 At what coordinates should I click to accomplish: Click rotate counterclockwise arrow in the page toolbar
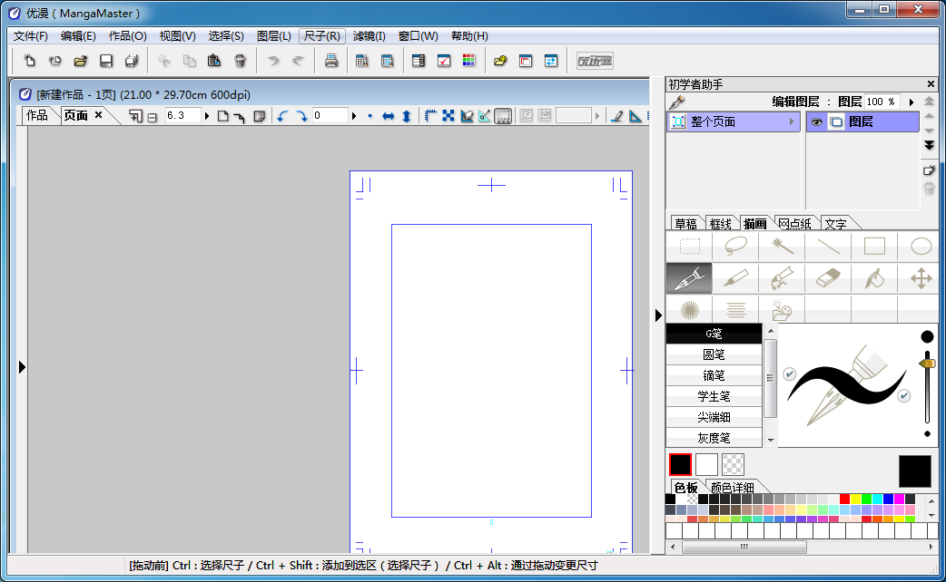point(282,116)
